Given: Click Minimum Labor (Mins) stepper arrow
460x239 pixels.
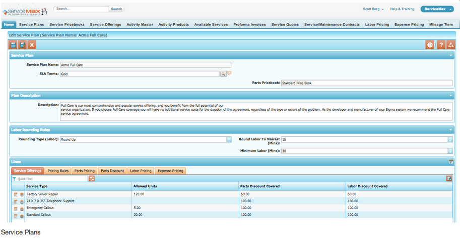Looking at the screenshot, I should (450, 151).
